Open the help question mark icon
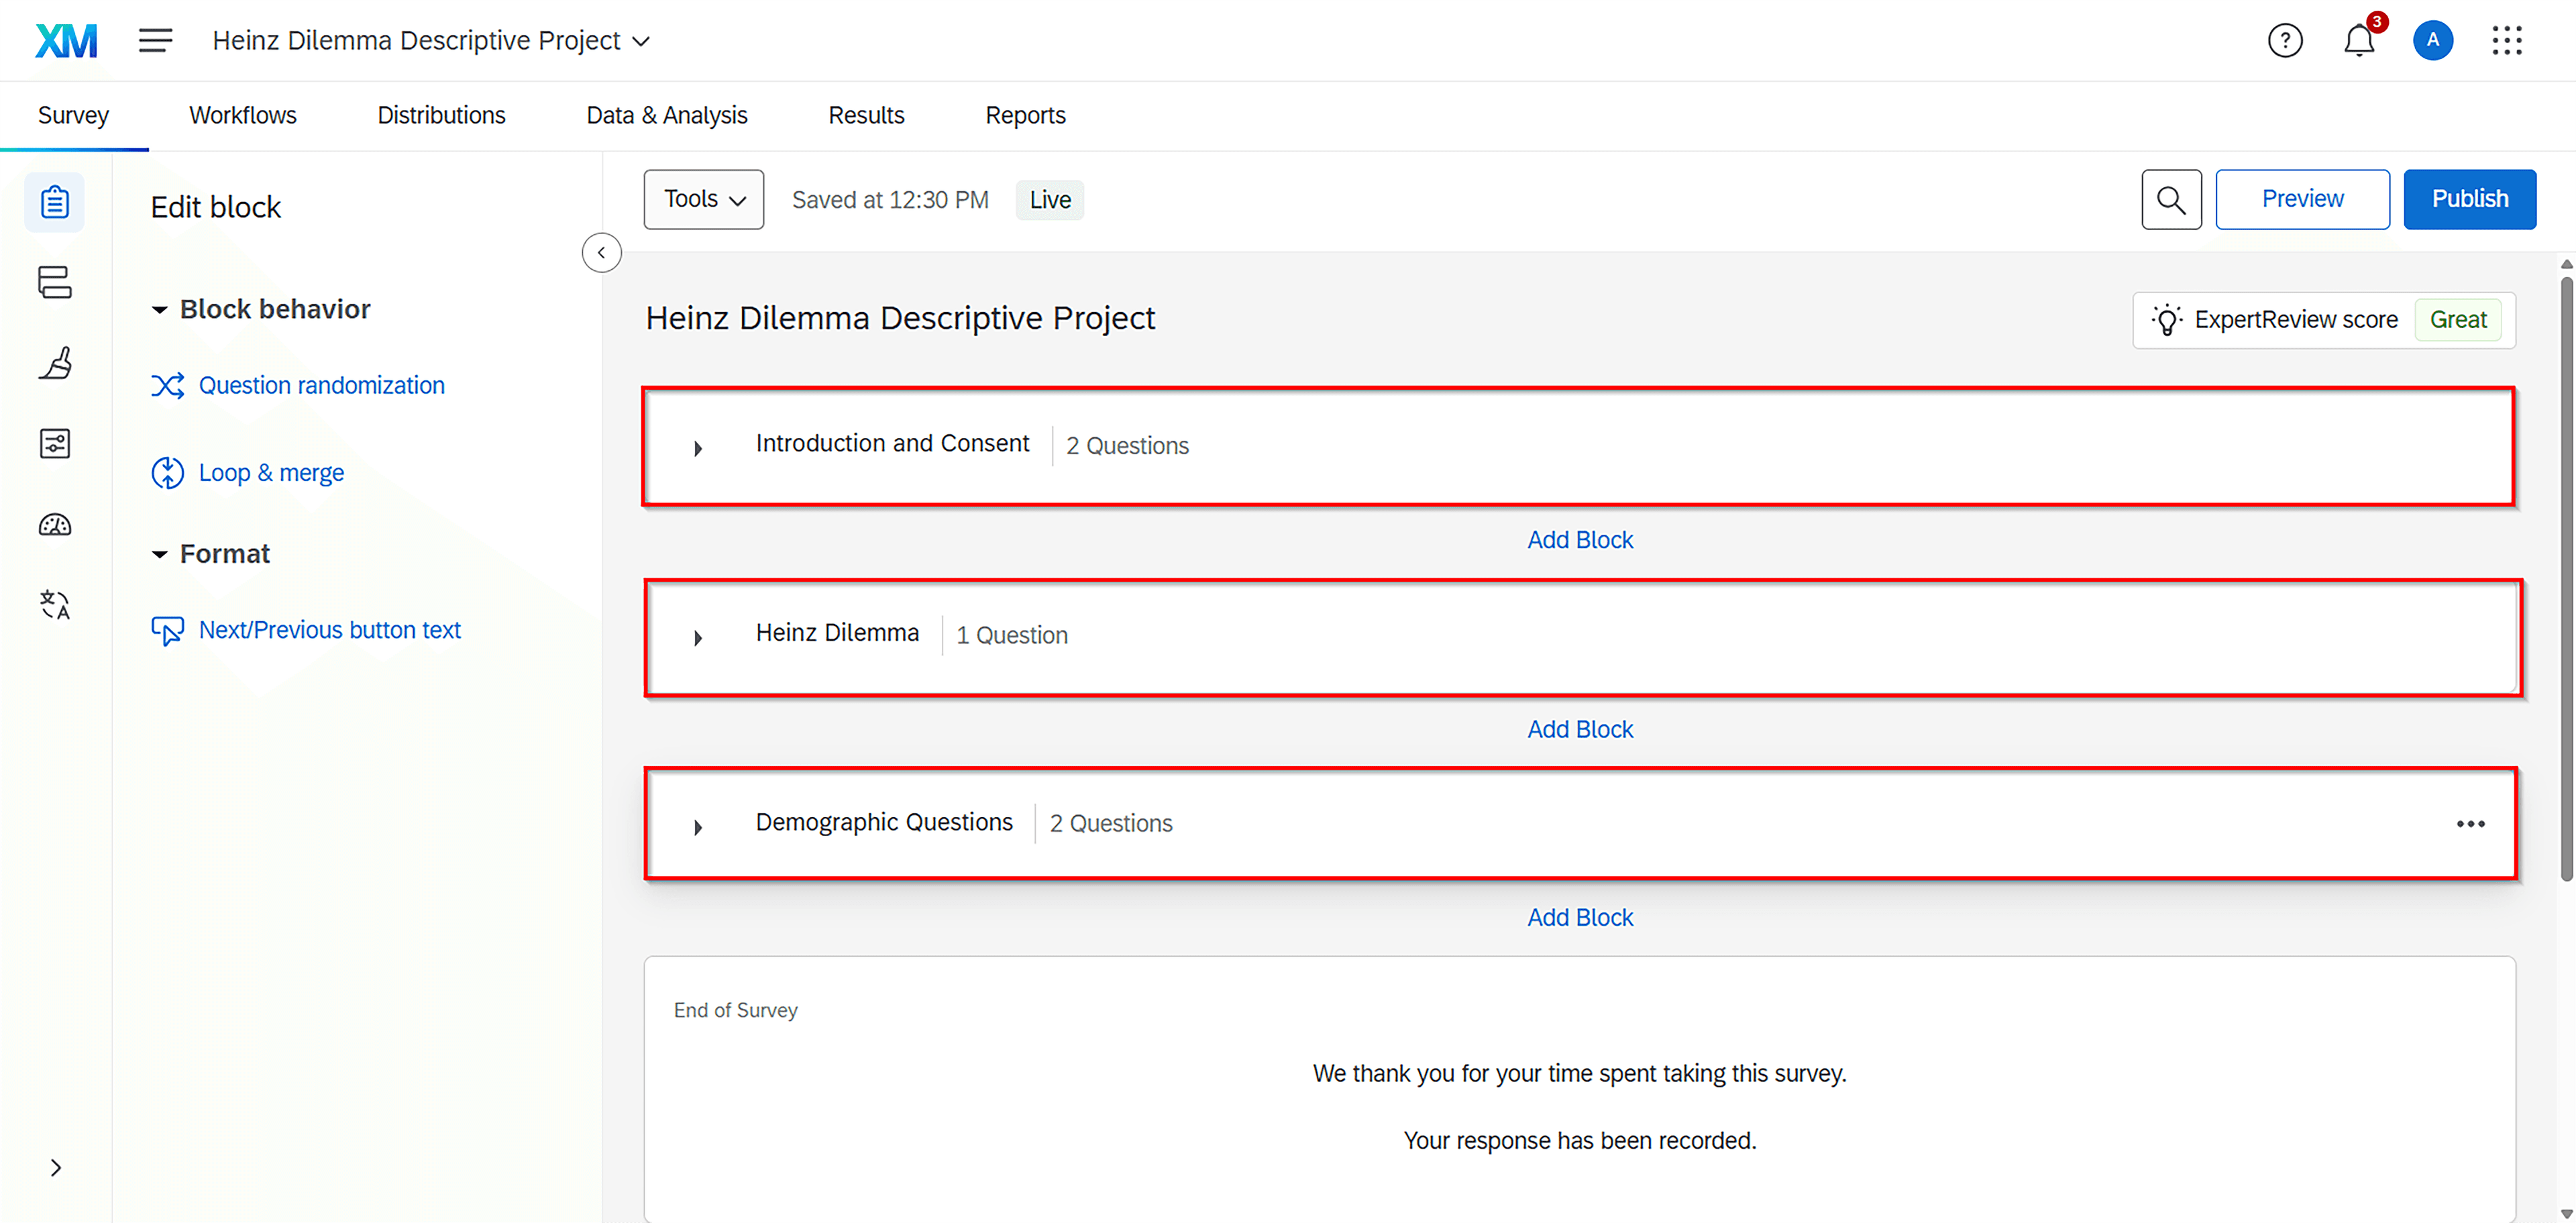 (x=2285, y=41)
